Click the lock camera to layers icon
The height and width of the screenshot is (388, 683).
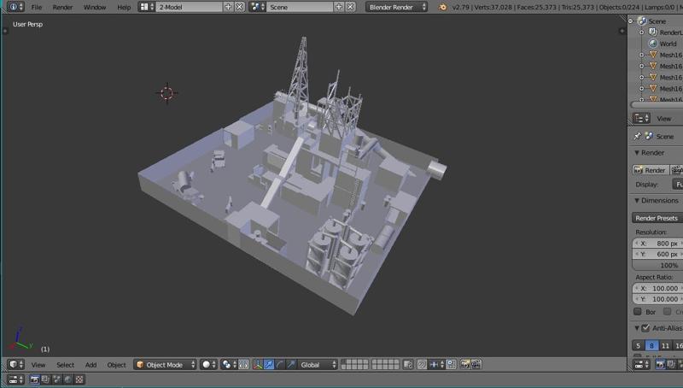coord(408,364)
